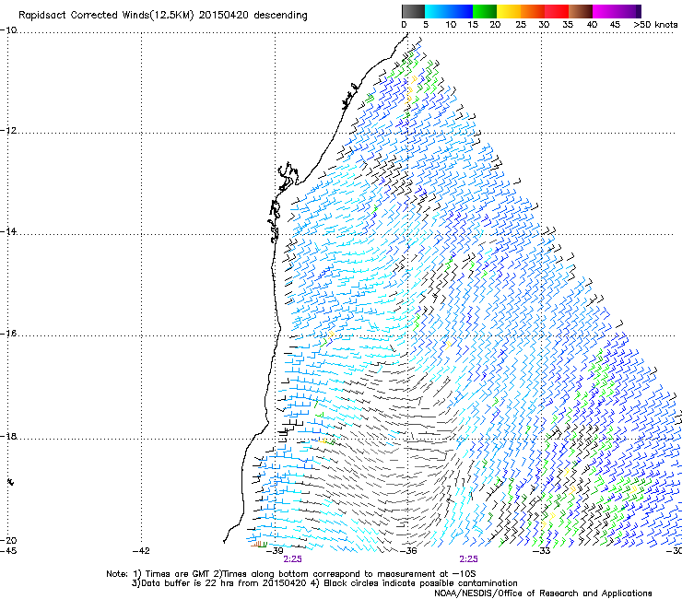682x599 pixels.
Task: Click the purple 2:25 time near -39
Action: coord(292,559)
